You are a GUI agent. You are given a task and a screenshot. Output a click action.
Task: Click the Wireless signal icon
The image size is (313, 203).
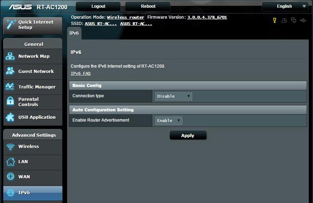(10, 147)
